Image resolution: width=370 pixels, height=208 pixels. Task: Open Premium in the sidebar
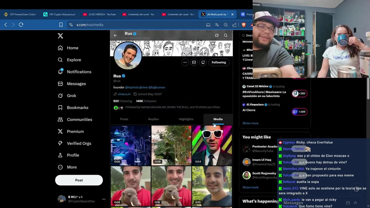point(71,131)
